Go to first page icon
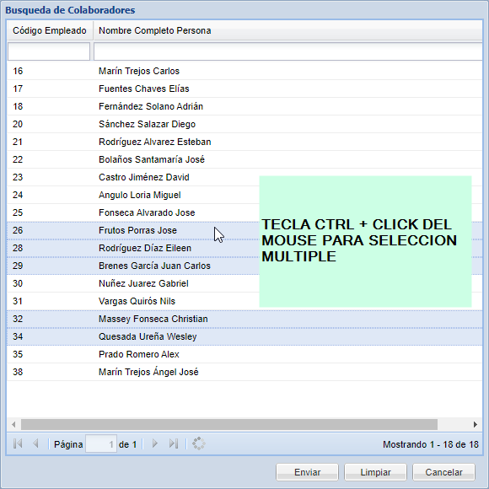 18,443
